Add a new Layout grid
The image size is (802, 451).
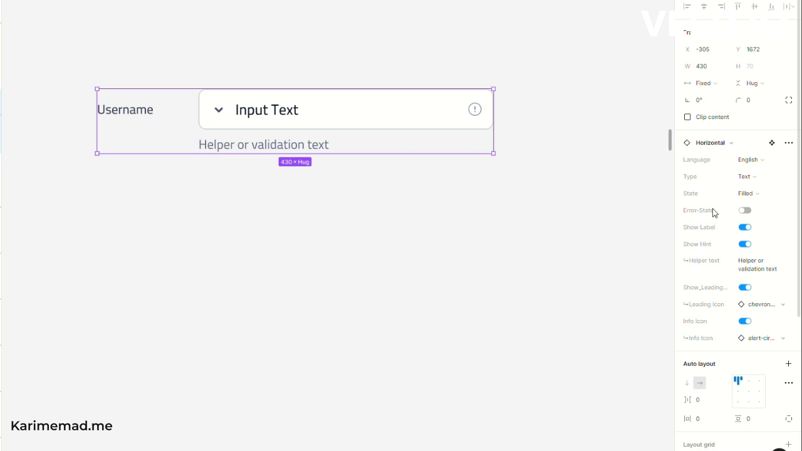point(789,444)
